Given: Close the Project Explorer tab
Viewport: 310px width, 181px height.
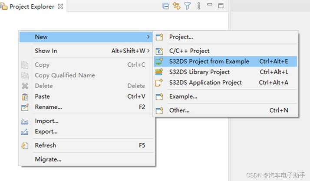Looking at the screenshot, I should [60, 6].
